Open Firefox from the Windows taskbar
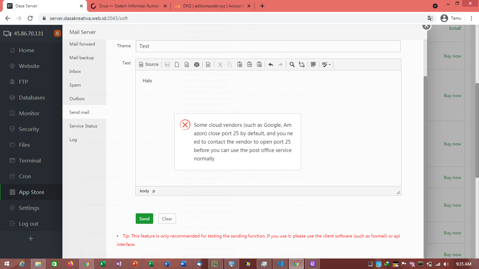479x269 pixels. coord(70,264)
